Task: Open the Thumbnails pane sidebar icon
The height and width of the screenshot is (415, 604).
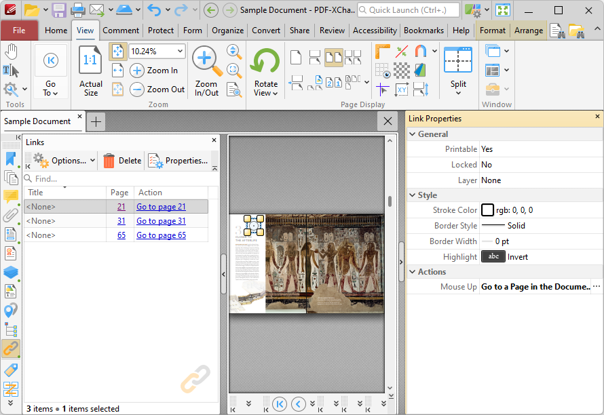Action: point(10,178)
